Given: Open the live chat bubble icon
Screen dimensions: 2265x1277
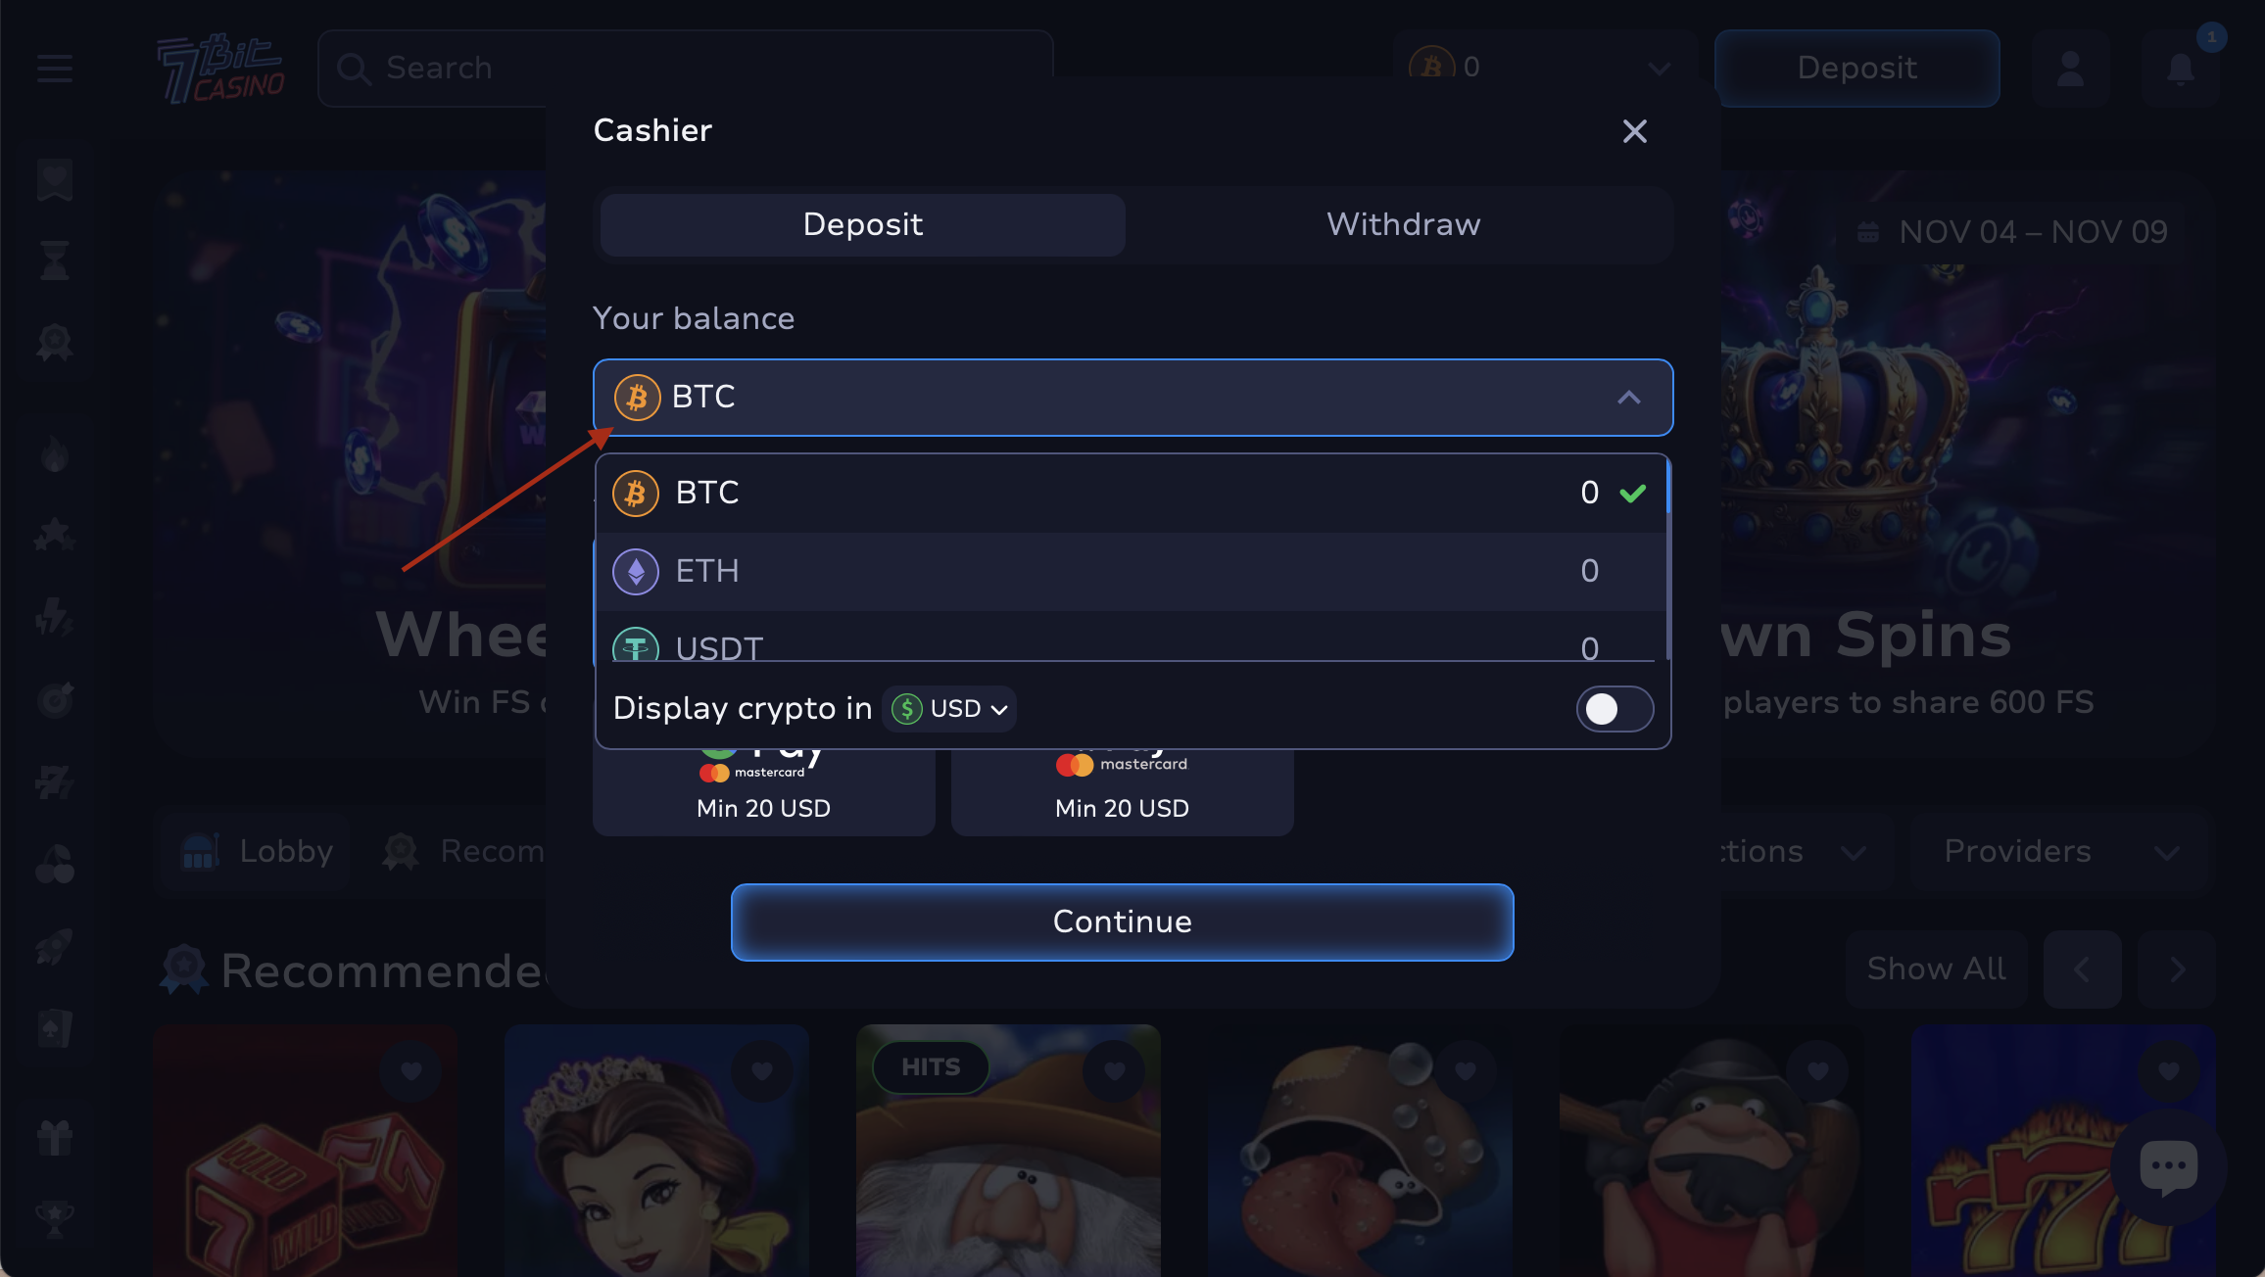Looking at the screenshot, I should click(2168, 1166).
